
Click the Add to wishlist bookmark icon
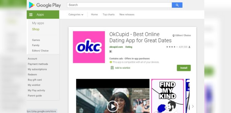coord(112,68)
